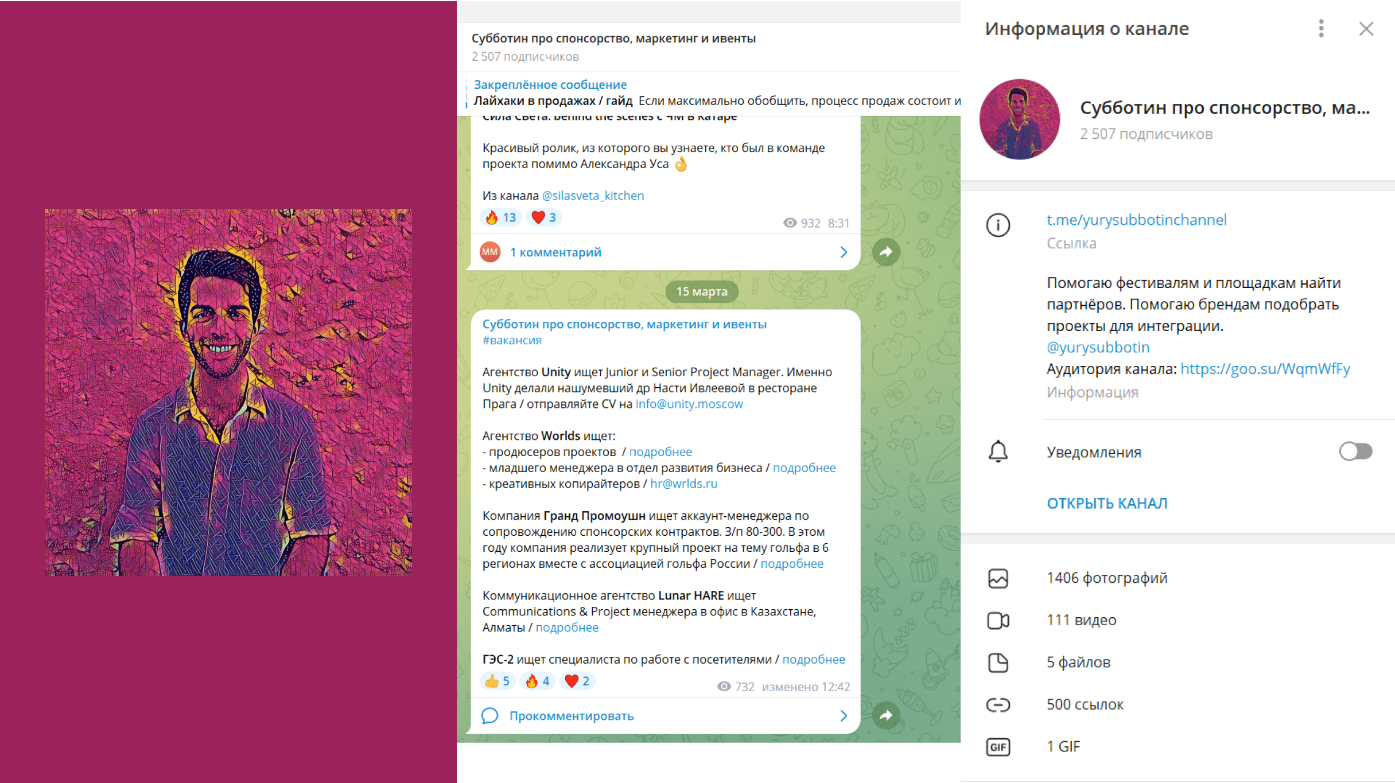Click the heart reaction with 3 votes

click(543, 217)
